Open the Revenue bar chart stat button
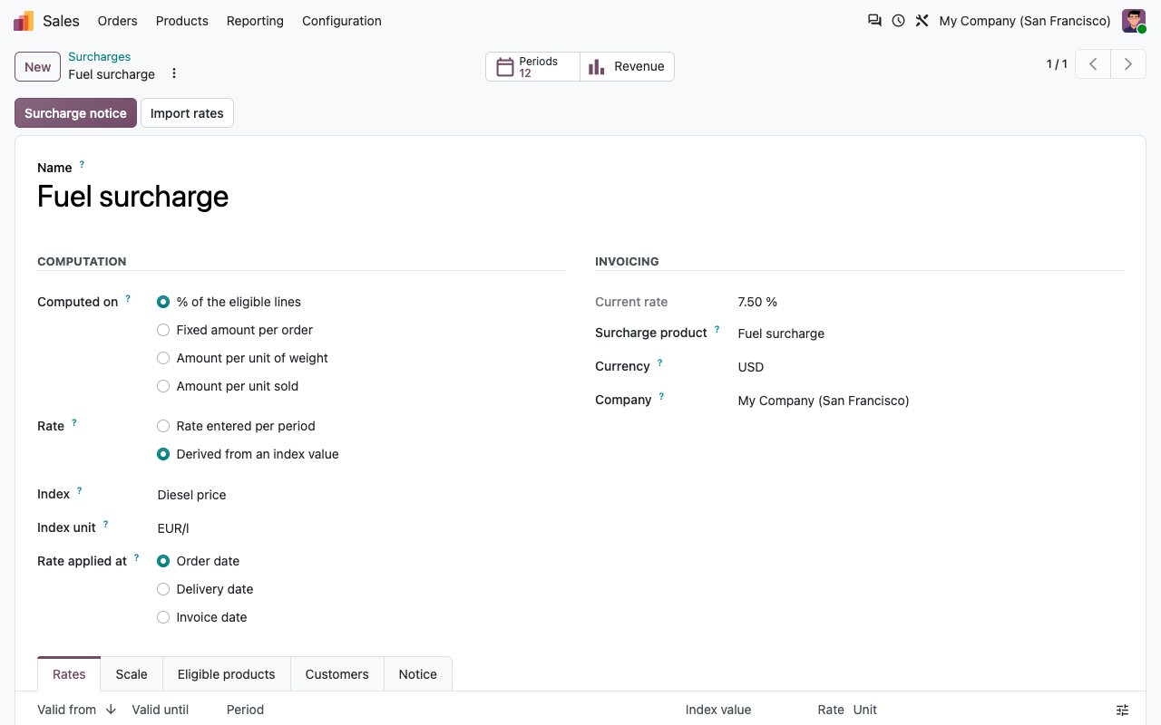Screen dimensions: 1161x725 tap(627, 66)
